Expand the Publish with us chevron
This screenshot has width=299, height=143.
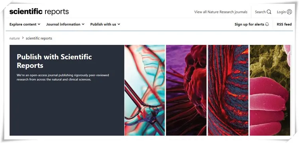click(x=119, y=24)
